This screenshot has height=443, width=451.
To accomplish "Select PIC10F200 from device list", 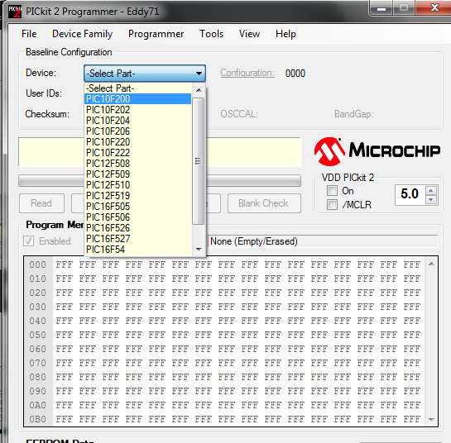I will point(137,99).
